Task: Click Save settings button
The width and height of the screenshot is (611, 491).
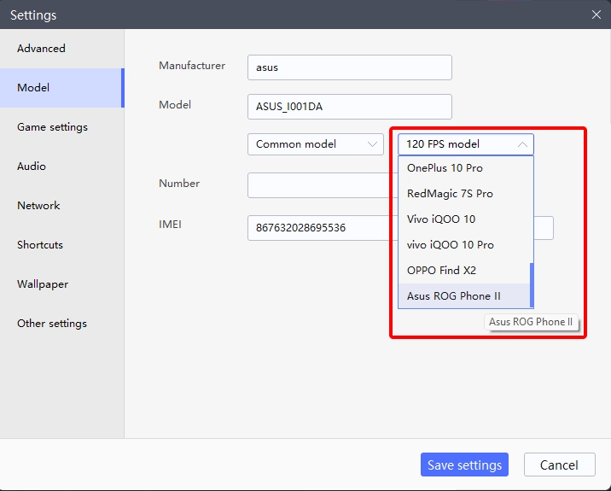Action: (464, 465)
